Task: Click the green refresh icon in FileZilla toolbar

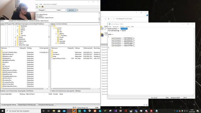Action: tap(40, 7)
